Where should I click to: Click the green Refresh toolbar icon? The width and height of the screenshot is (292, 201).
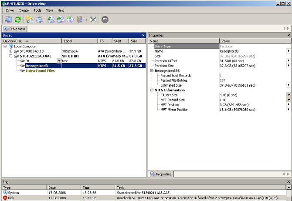click(x=18, y=20)
